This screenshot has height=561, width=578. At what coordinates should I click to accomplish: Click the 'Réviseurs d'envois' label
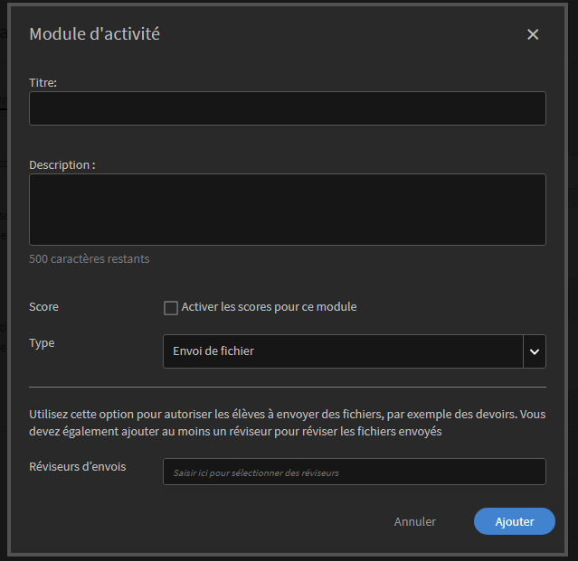[x=78, y=467]
